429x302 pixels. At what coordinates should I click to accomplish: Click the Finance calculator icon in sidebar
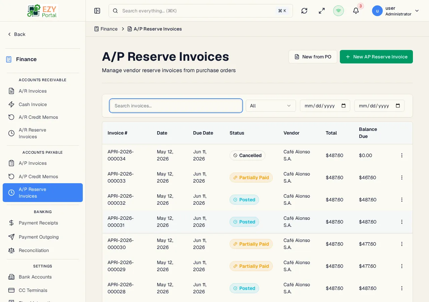click(9, 59)
